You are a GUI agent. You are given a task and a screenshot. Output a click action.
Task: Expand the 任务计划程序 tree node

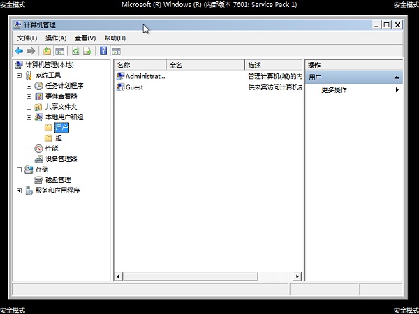(x=29, y=86)
